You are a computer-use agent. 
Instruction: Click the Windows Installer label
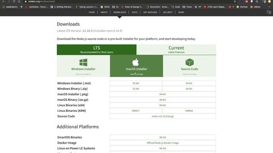tap(83, 69)
